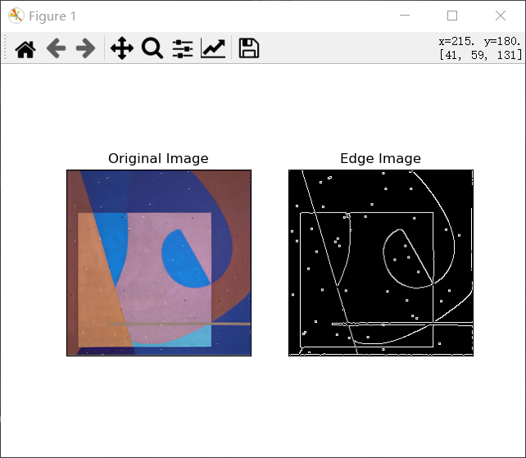Click the 'Original Image' title text
The image size is (526, 458).
tap(158, 158)
